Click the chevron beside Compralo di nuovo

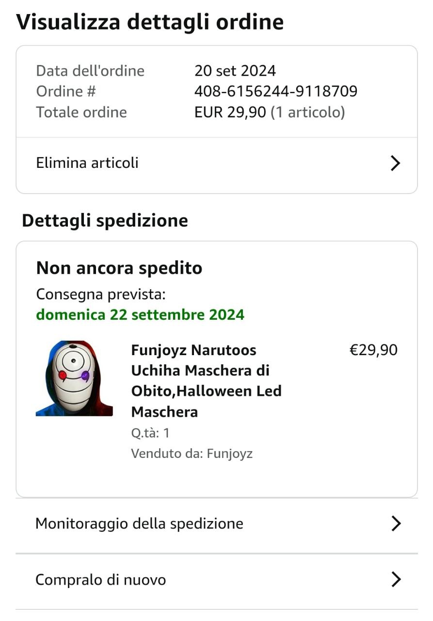click(x=396, y=580)
